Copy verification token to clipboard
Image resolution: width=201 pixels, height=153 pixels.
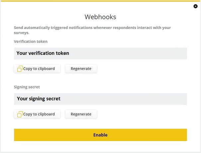37,69
